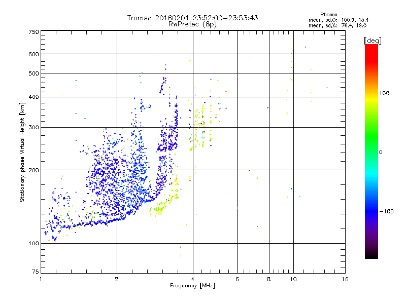Click the y-axis label '75'
Image resolution: width=406 pixels, height=304 pixels.
(36, 272)
